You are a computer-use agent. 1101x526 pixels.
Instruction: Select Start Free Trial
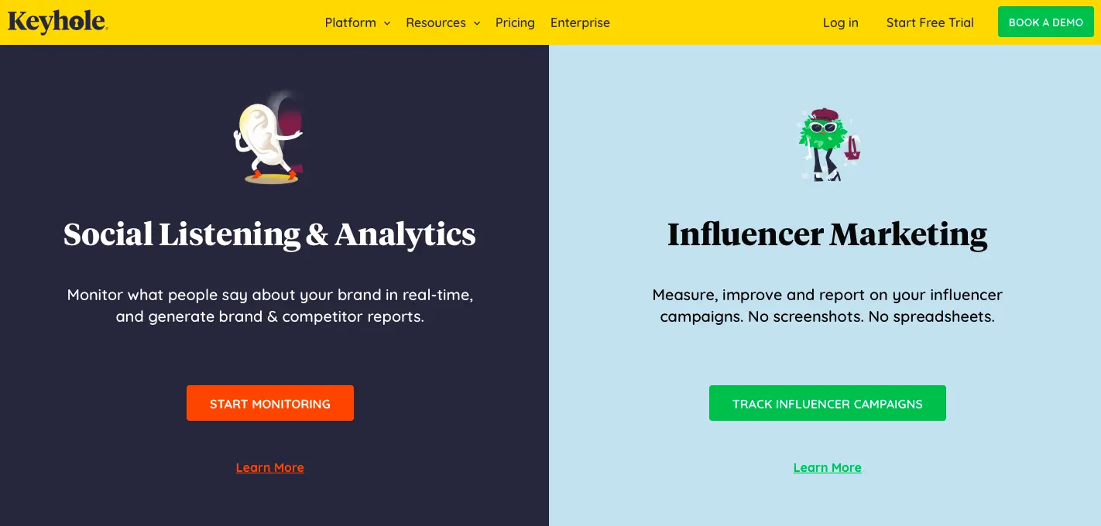[x=930, y=22]
